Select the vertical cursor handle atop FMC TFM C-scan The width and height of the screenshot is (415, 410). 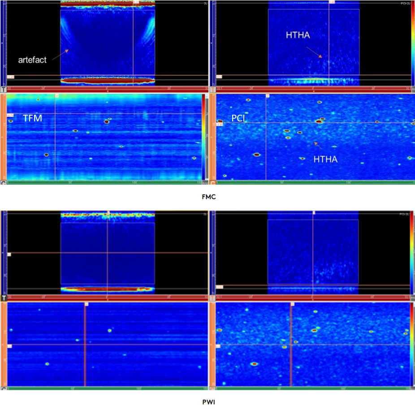point(57,95)
